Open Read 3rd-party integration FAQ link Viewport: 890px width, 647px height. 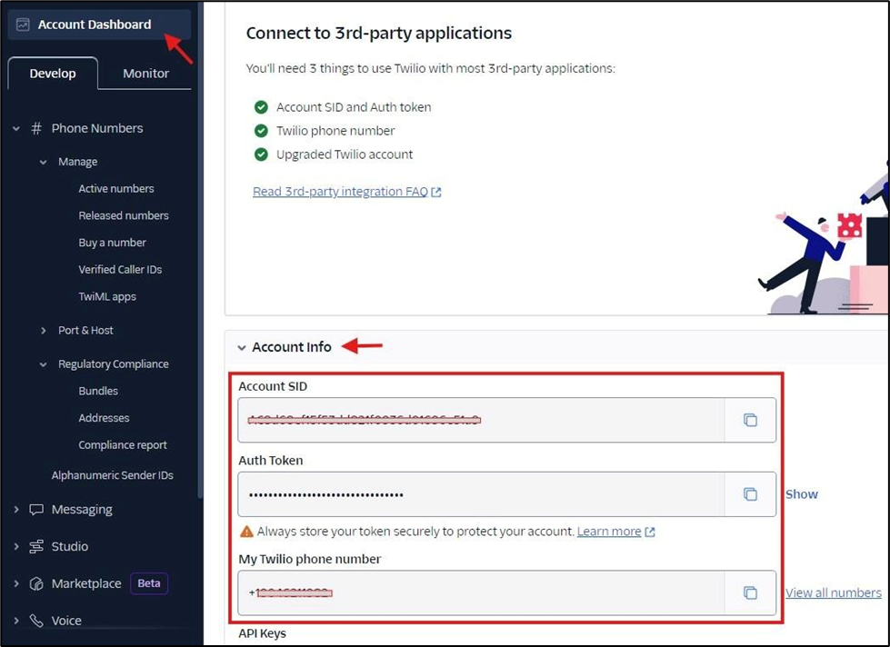coord(340,192)
